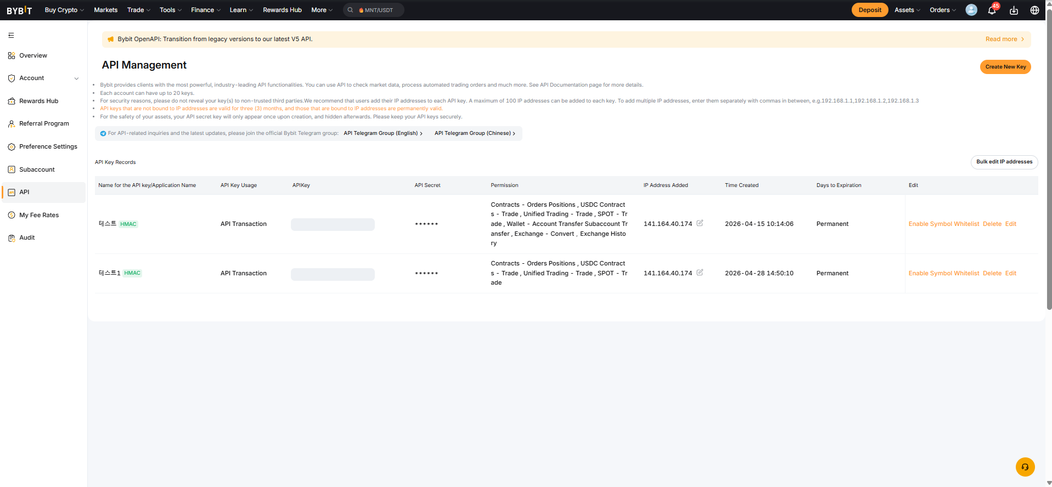Screen dimensions: 1052x487
Task: Open Referral Program in sidebar
Action: click(43, 124)
